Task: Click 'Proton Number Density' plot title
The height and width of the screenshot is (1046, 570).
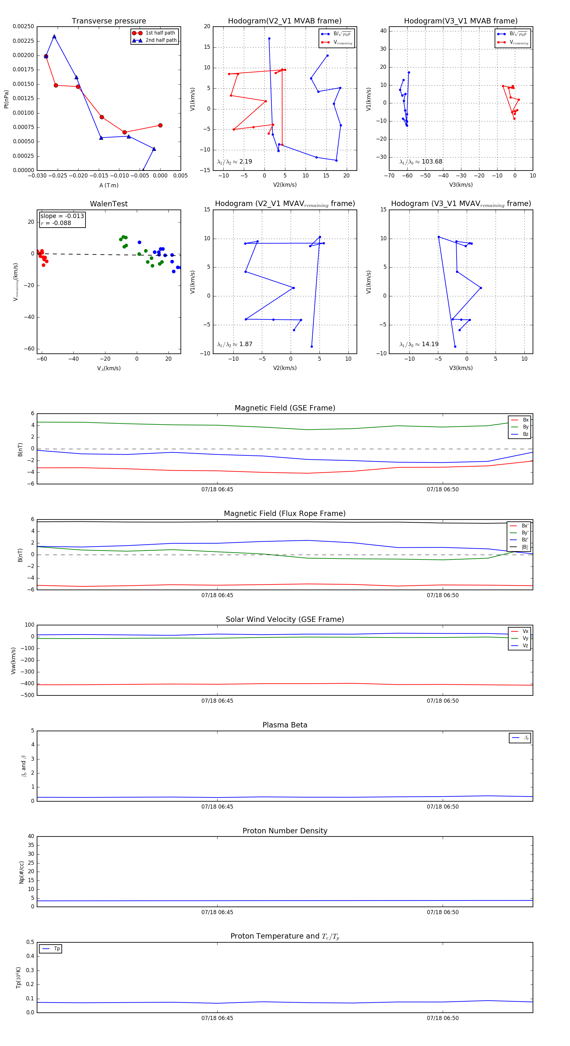Action: [285, 831]
